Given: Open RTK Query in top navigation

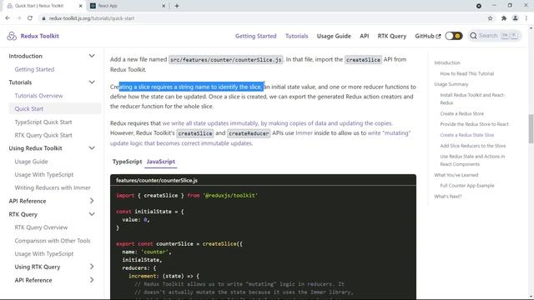Looking at the screenshot, I should coord(391,36).
